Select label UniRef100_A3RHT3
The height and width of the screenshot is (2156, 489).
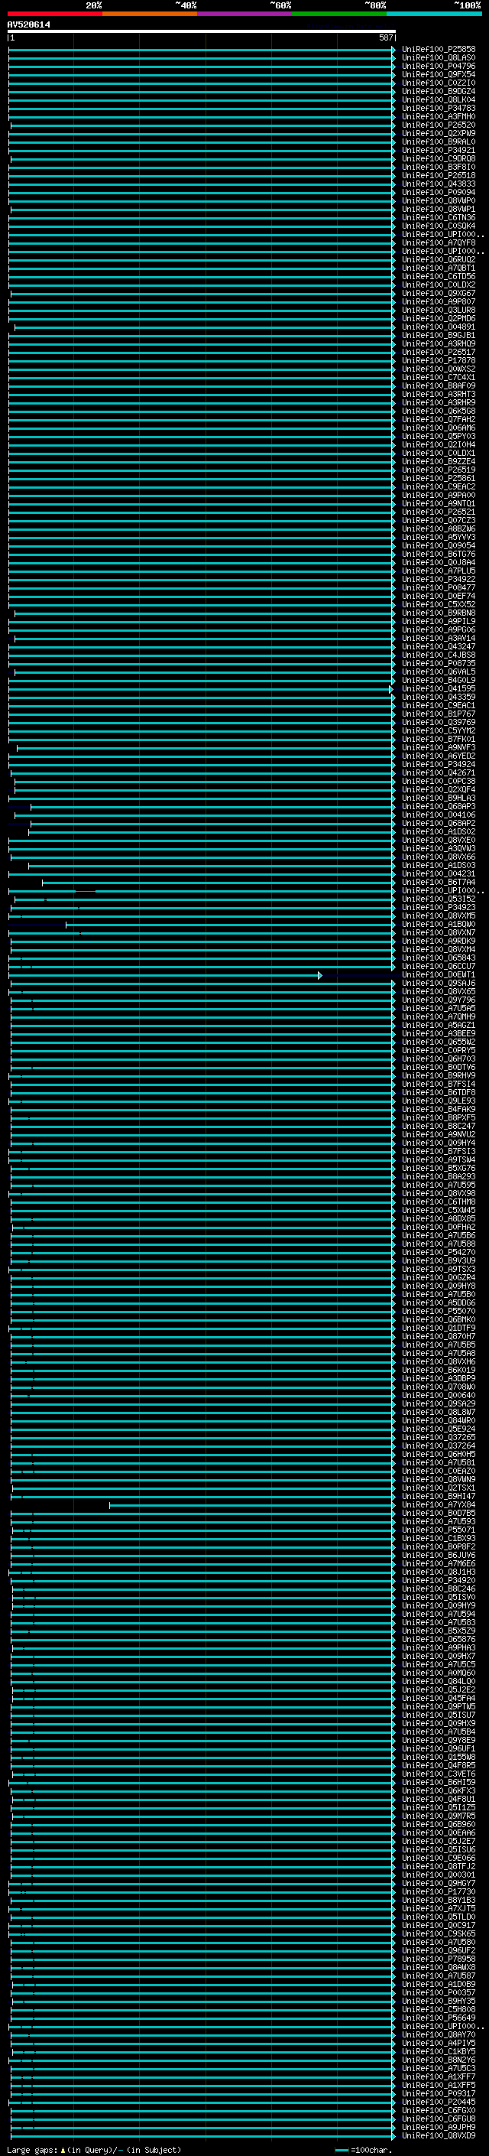tap(439, 394)
